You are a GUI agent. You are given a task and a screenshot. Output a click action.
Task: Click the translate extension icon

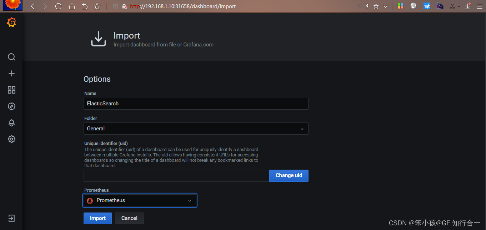click(x=427, y=6)
